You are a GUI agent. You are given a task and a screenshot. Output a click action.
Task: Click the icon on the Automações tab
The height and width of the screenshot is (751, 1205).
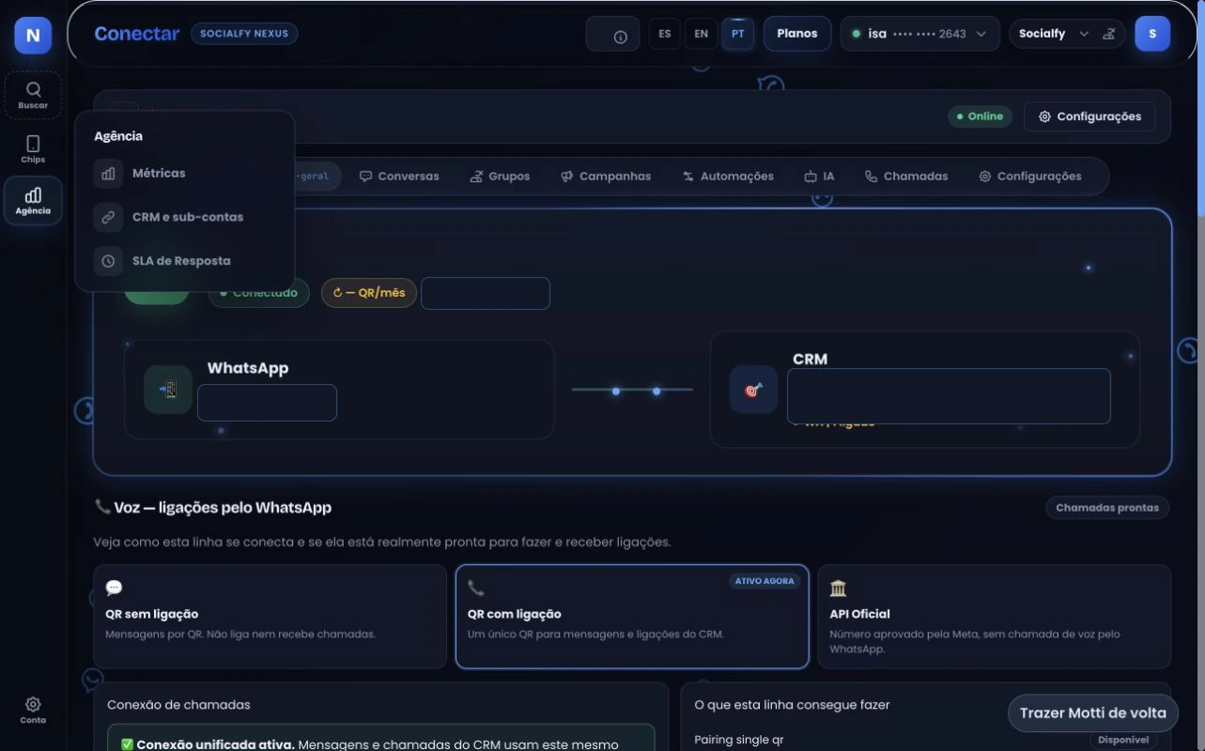(x=688, y=176)
